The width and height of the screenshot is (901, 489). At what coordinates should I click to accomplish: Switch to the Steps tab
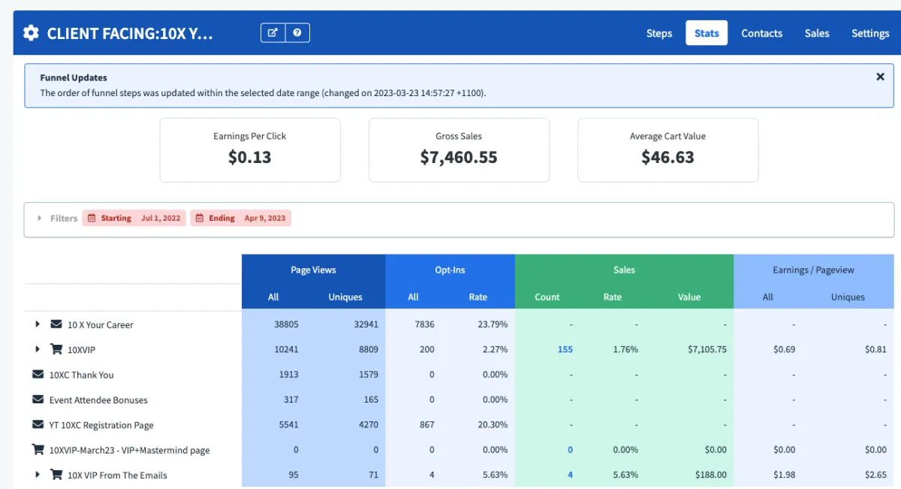(x=658, y=33)
